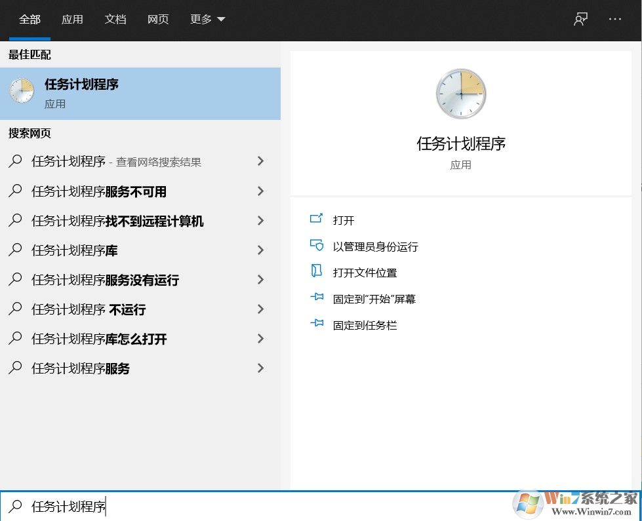The height and width of the screenshot is (521, 642).
Task: Click the chevron beside 任务计划程序服务没有运行
Action: click(260, 279)
